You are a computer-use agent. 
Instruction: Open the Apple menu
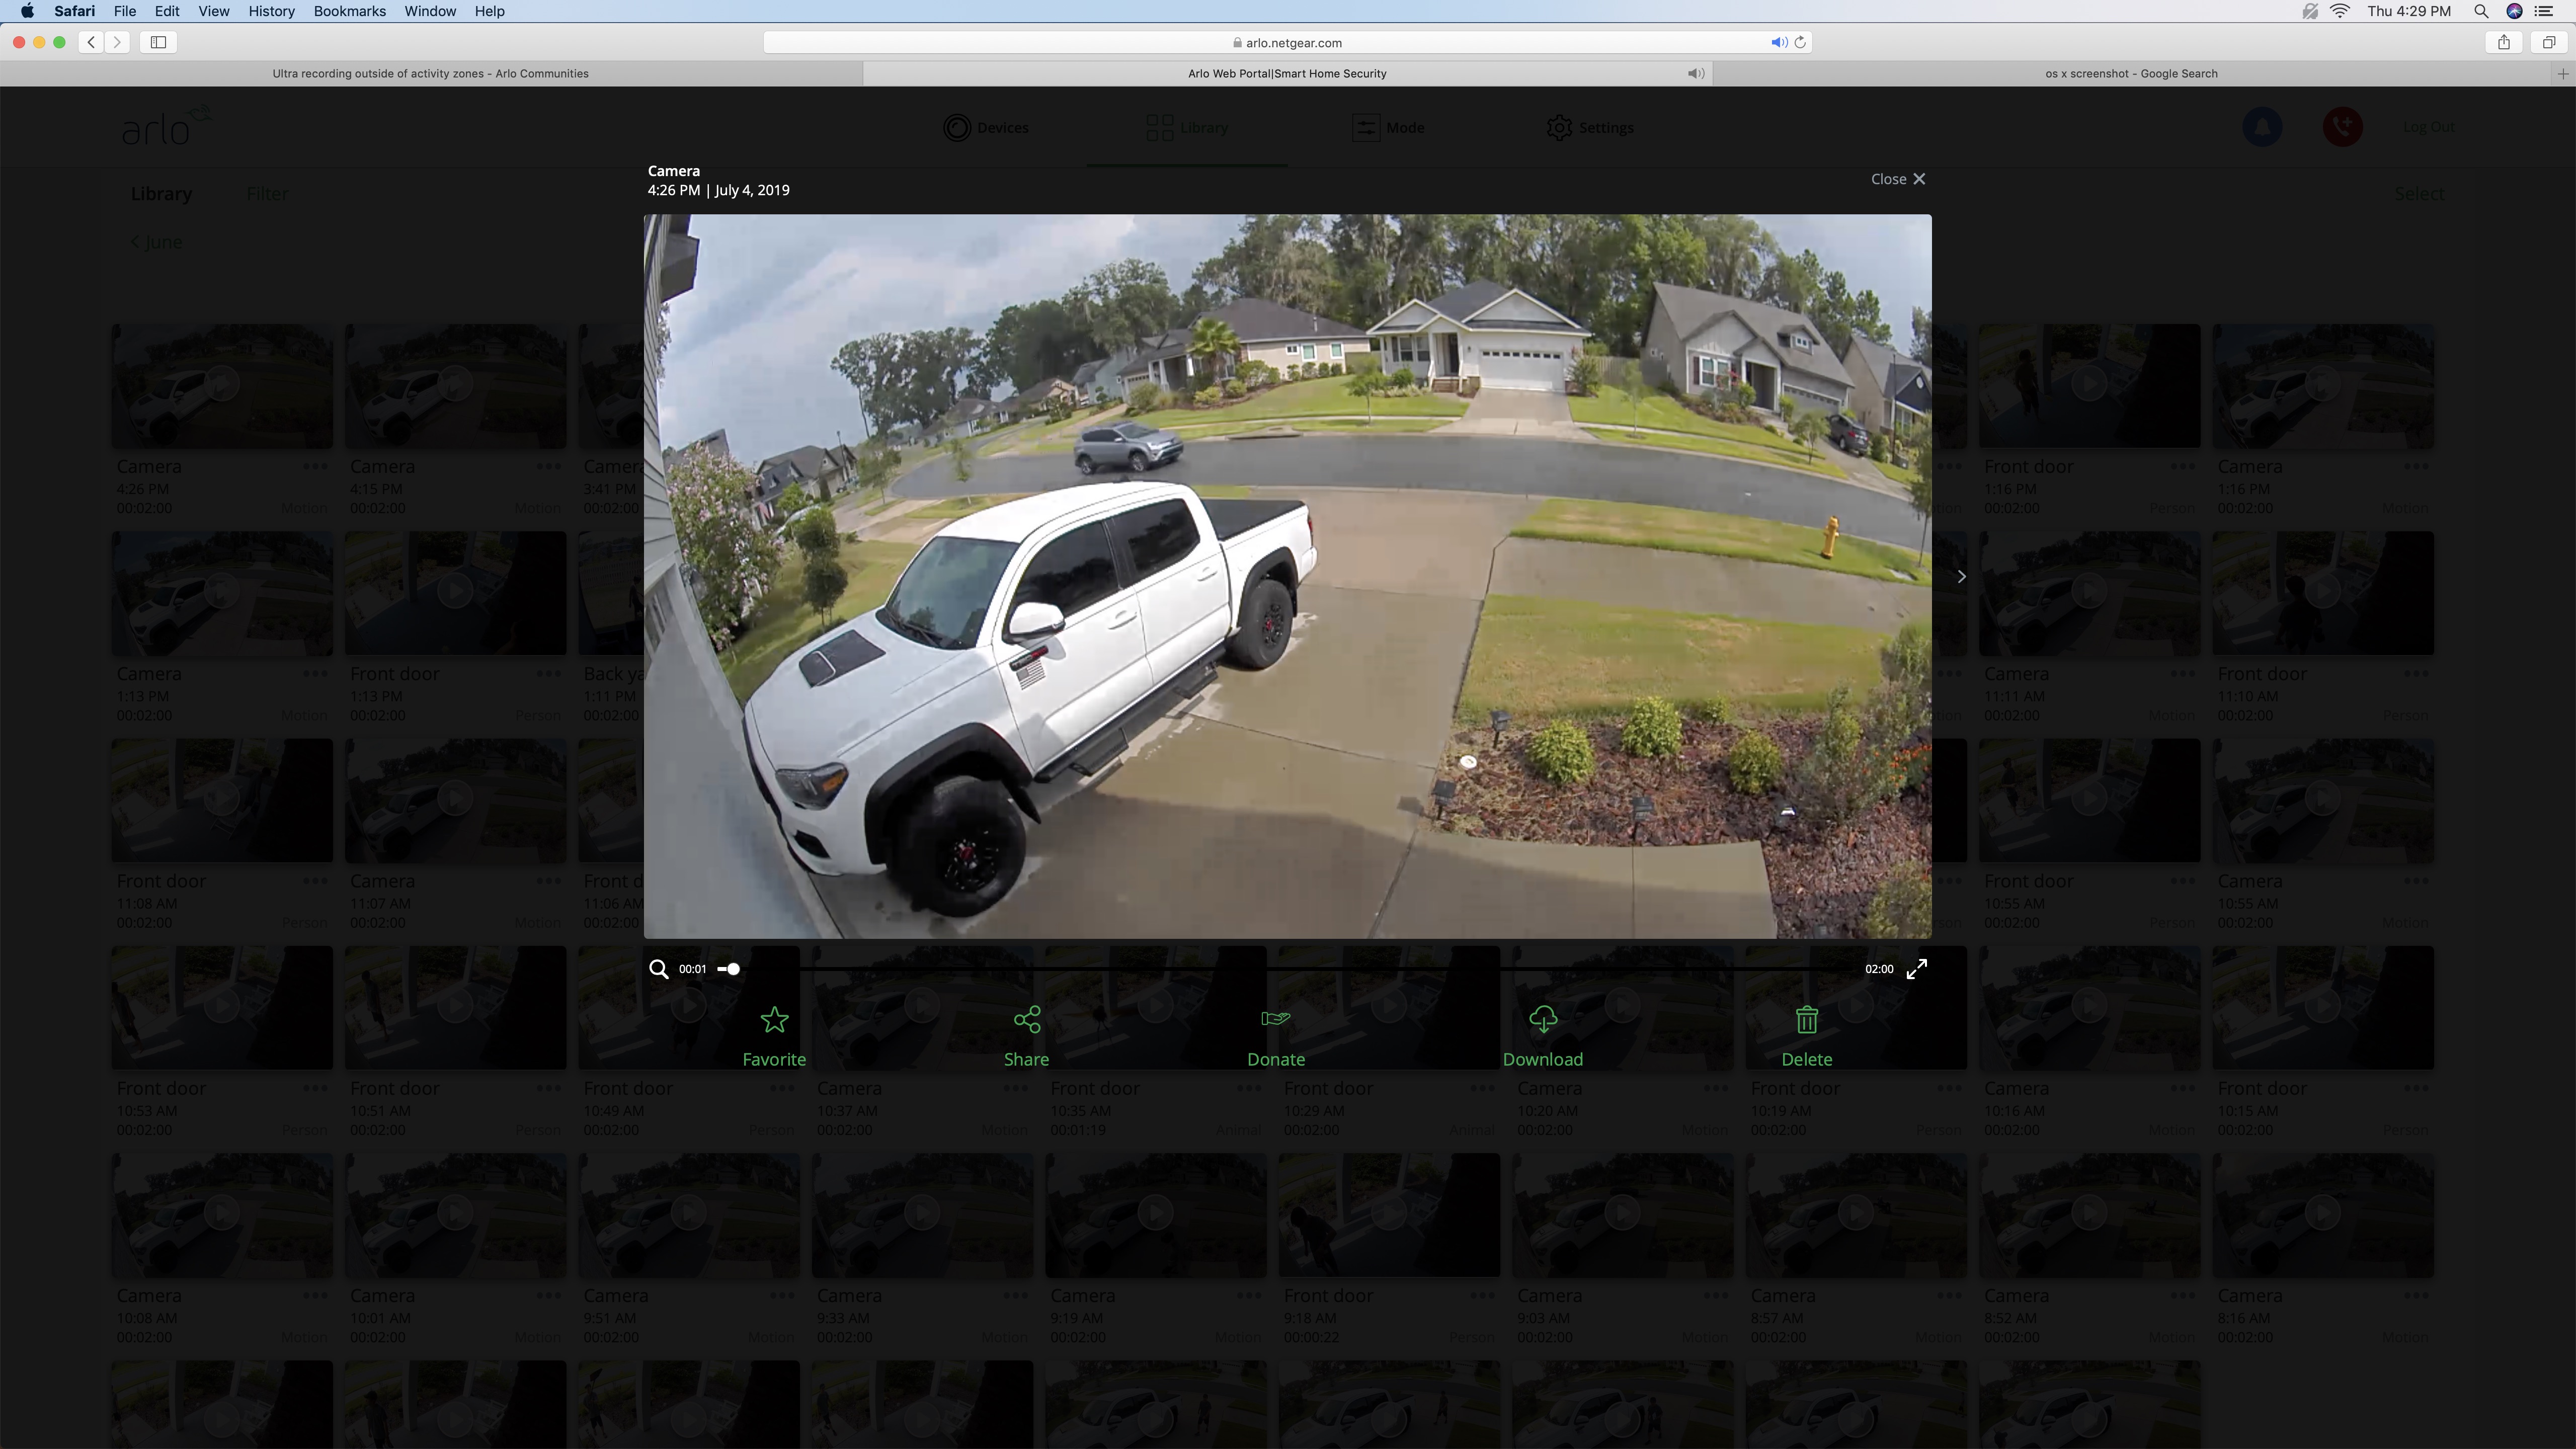pos(27,11)
